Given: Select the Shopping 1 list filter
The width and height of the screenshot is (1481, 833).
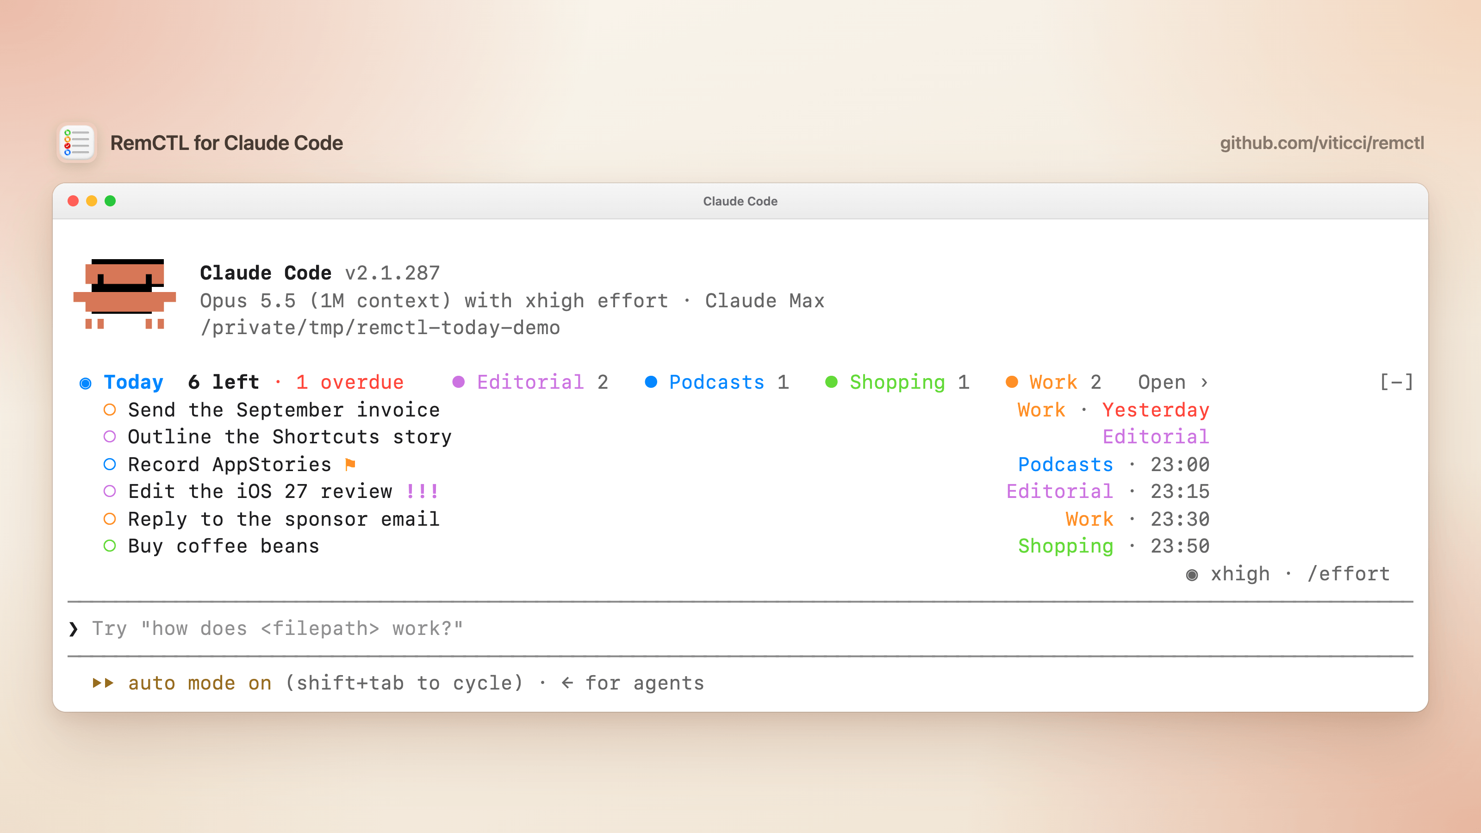Looking at the screenshot, I should (x=897, y=382).
